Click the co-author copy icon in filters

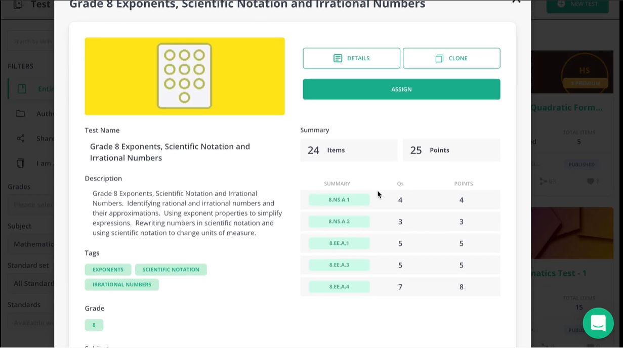coord(20,163)
